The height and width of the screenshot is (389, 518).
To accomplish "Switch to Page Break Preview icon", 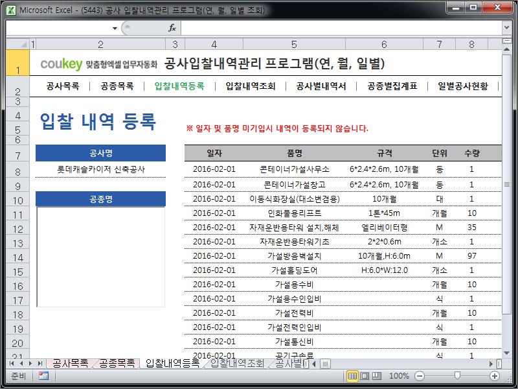I will point(377,376).
